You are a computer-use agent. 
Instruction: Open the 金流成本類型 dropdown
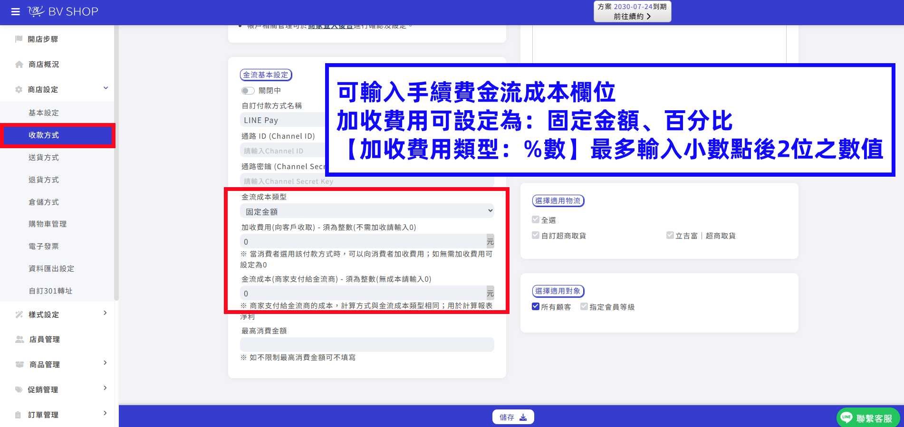coord(367,211)
